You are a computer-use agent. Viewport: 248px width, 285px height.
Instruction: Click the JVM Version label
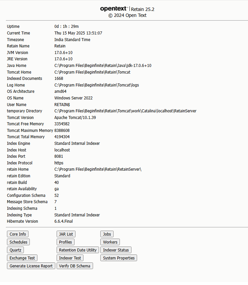[18, 53]
